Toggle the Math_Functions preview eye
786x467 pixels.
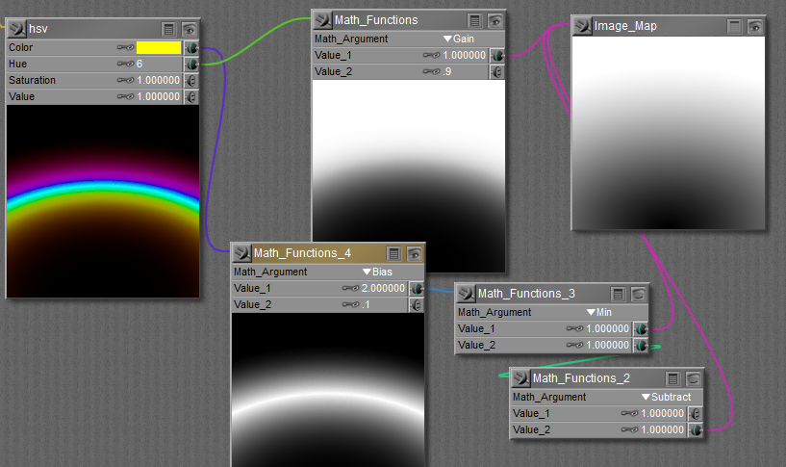coord(495,20)
